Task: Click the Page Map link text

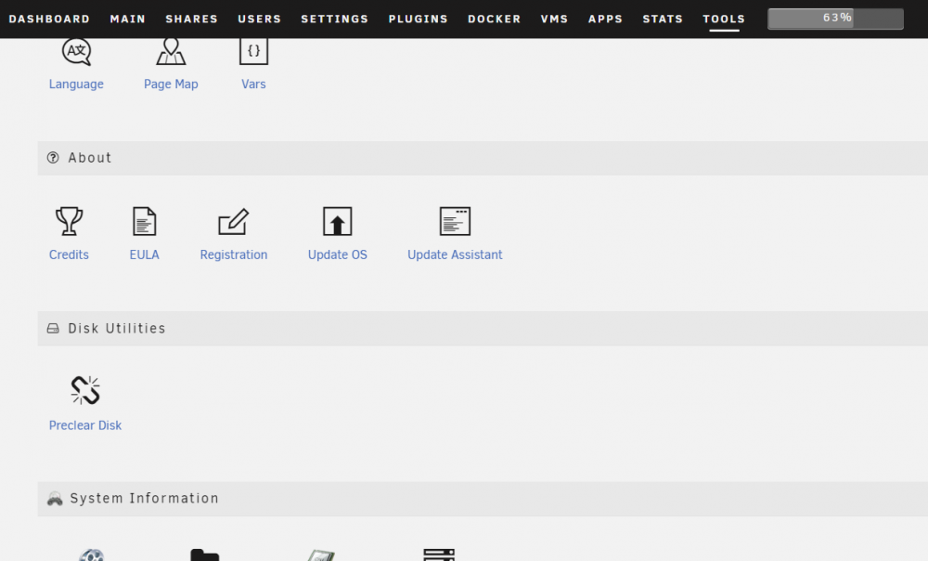Action: (171, 85)
